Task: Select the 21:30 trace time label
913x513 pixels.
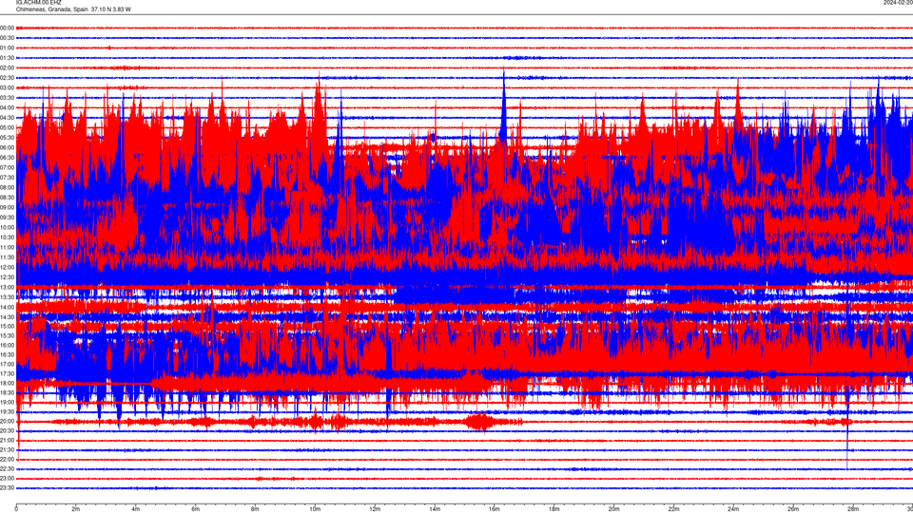Action: click(x=7, y=449)
